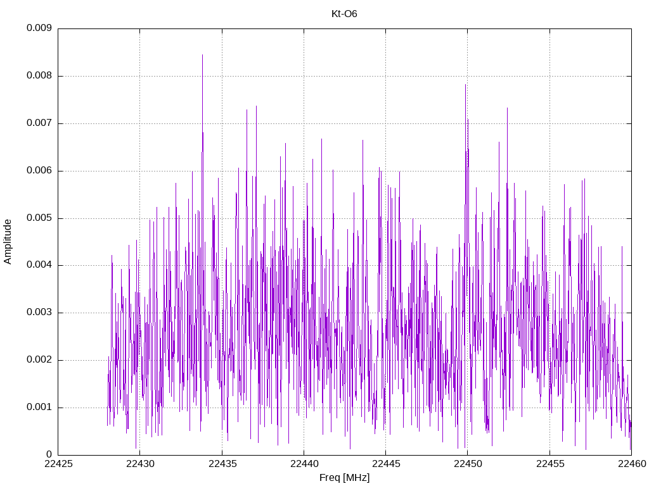Click x-axis tick label 22430
649x486 pixels.
point(140,464)
